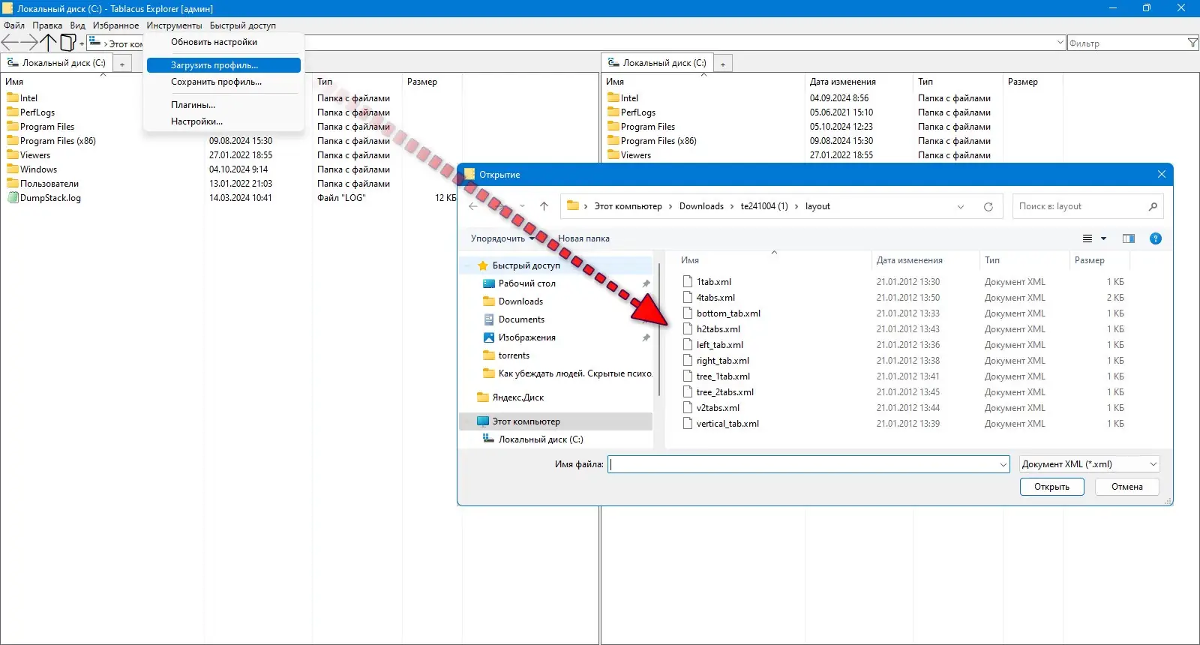Select the right pane Локальный диск (C:) tab
Viewport: 1200px width, 645px height.
coord(658,63)
